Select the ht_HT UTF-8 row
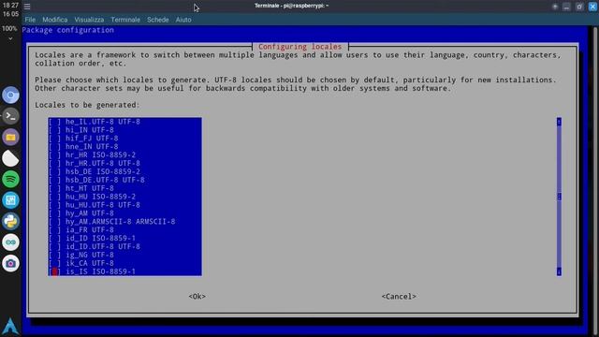 [x=124, y=188]
